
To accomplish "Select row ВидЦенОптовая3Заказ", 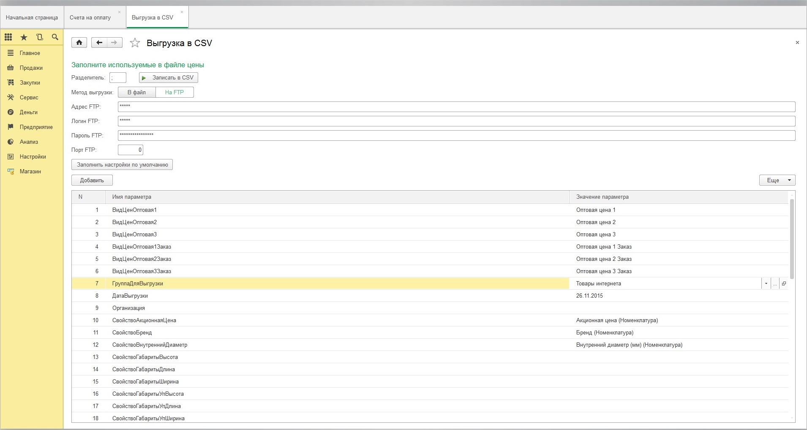I will pos(430,271).
